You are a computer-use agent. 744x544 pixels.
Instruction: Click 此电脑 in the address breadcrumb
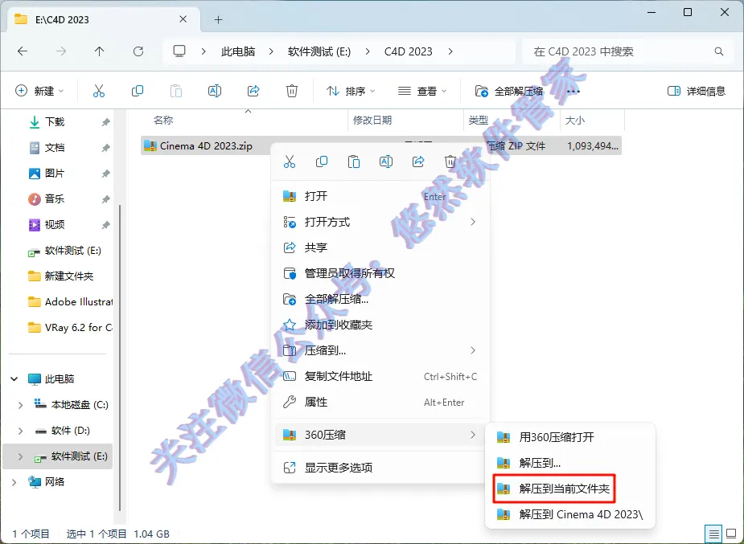(x=238, y=51)
